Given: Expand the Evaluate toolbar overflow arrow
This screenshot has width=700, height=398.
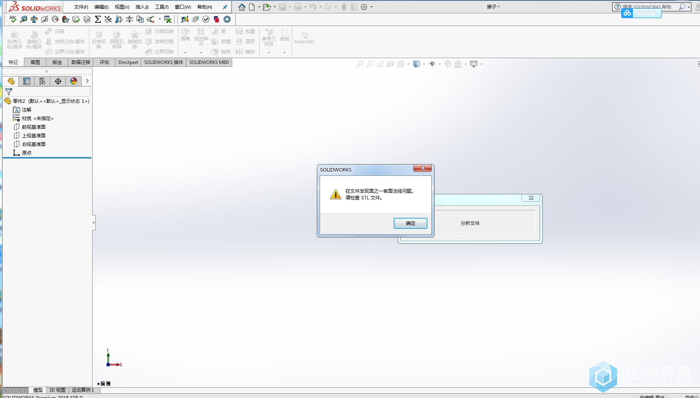Looking at the screenshot, I should coord(160,19).
